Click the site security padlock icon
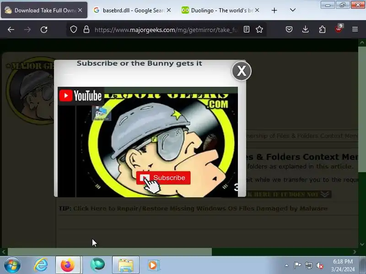The width and height of the screenshot is (366, 274). [x=86, y=29]
